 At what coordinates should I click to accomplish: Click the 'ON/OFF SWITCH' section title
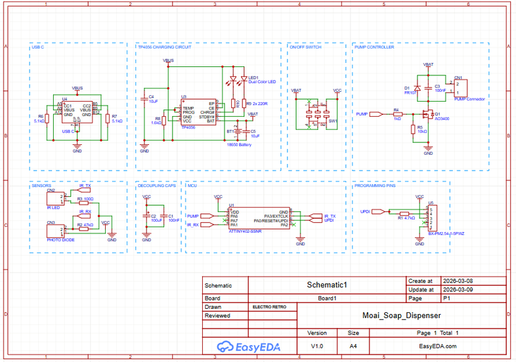[x=305, y=47]
